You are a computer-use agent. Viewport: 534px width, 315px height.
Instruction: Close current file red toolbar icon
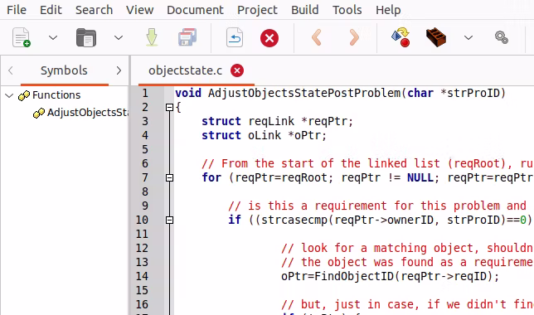[269, 38]
